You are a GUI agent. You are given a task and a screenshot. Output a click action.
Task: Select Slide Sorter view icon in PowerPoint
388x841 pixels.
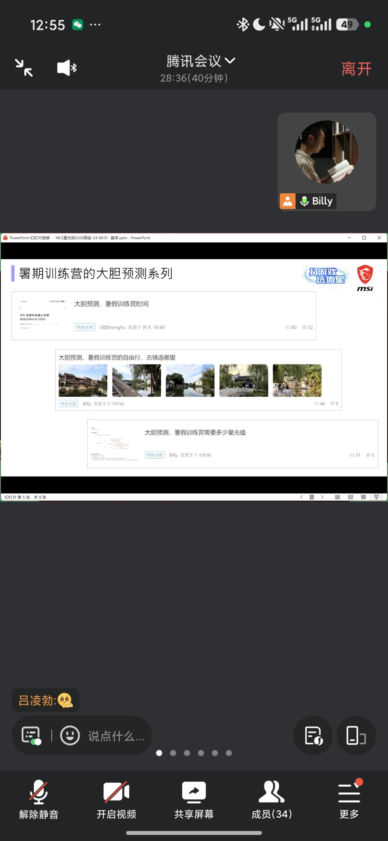tap(350, 497)
